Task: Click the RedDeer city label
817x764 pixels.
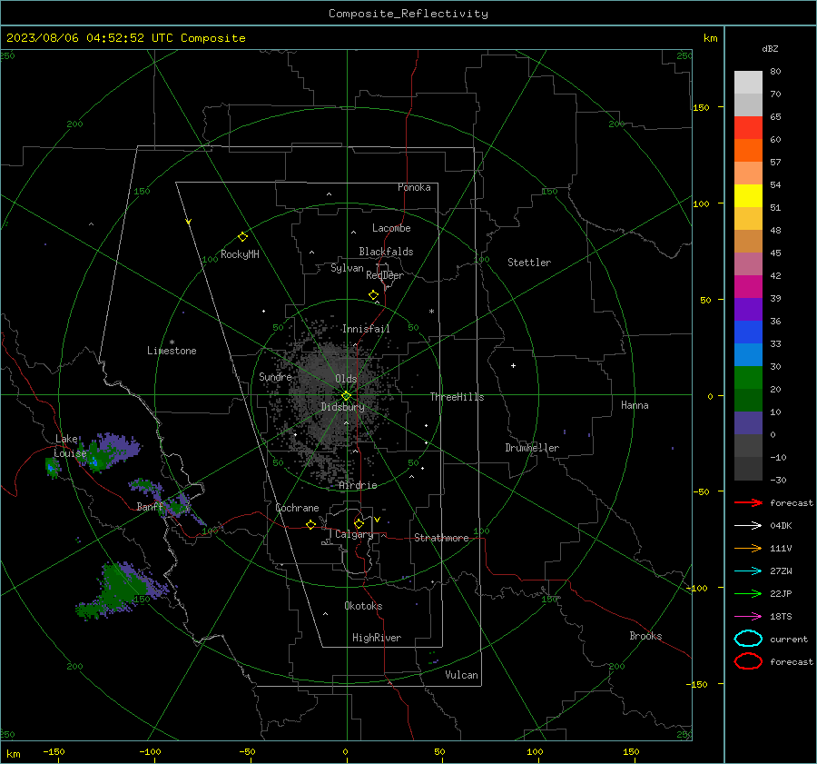Action: coord(385,275)
